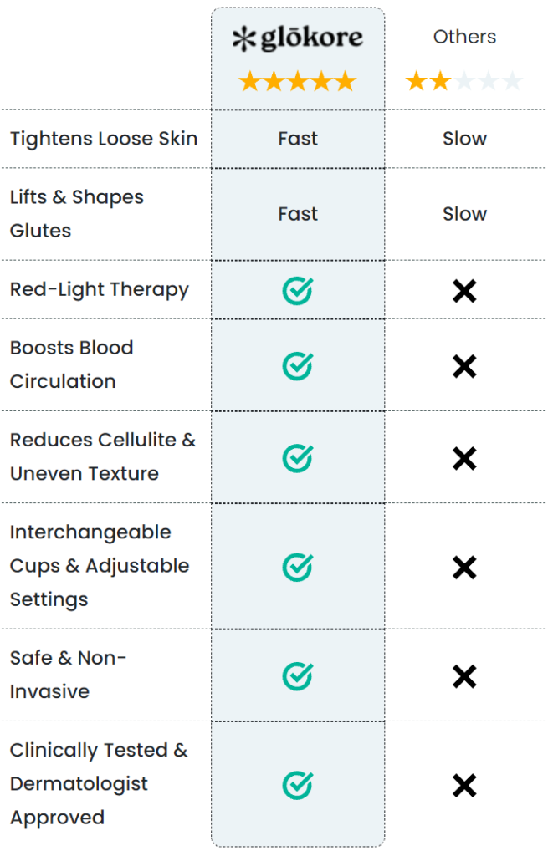Click the X mark for Red-Light Therapy

pos(464,291)
